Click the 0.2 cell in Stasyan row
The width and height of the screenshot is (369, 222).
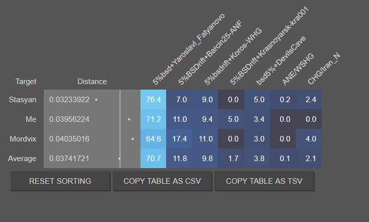coord(282,99)
